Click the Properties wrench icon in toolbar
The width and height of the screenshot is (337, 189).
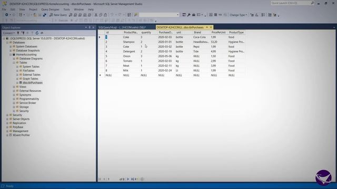[189, 15]
